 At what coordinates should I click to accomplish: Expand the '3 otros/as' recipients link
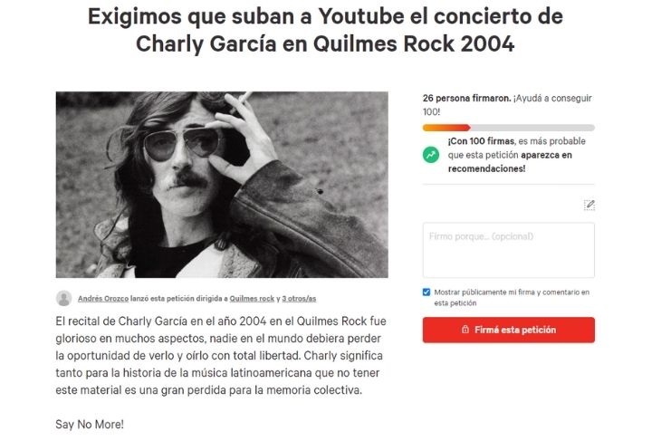[x=299, y=299]
